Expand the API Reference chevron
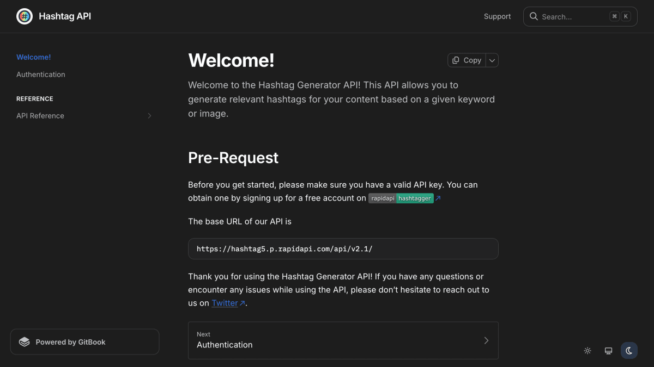654x367 pixels. click(149, 116)
